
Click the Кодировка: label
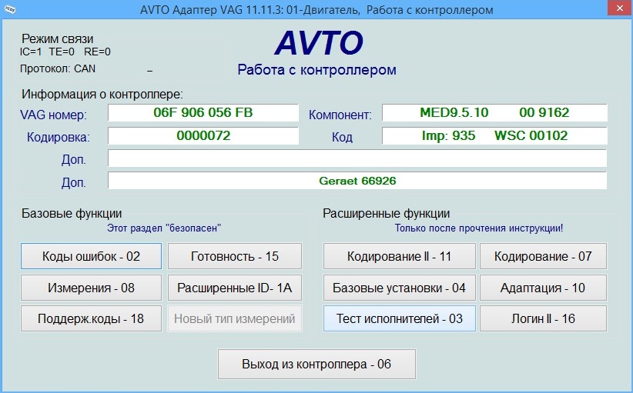59,138
